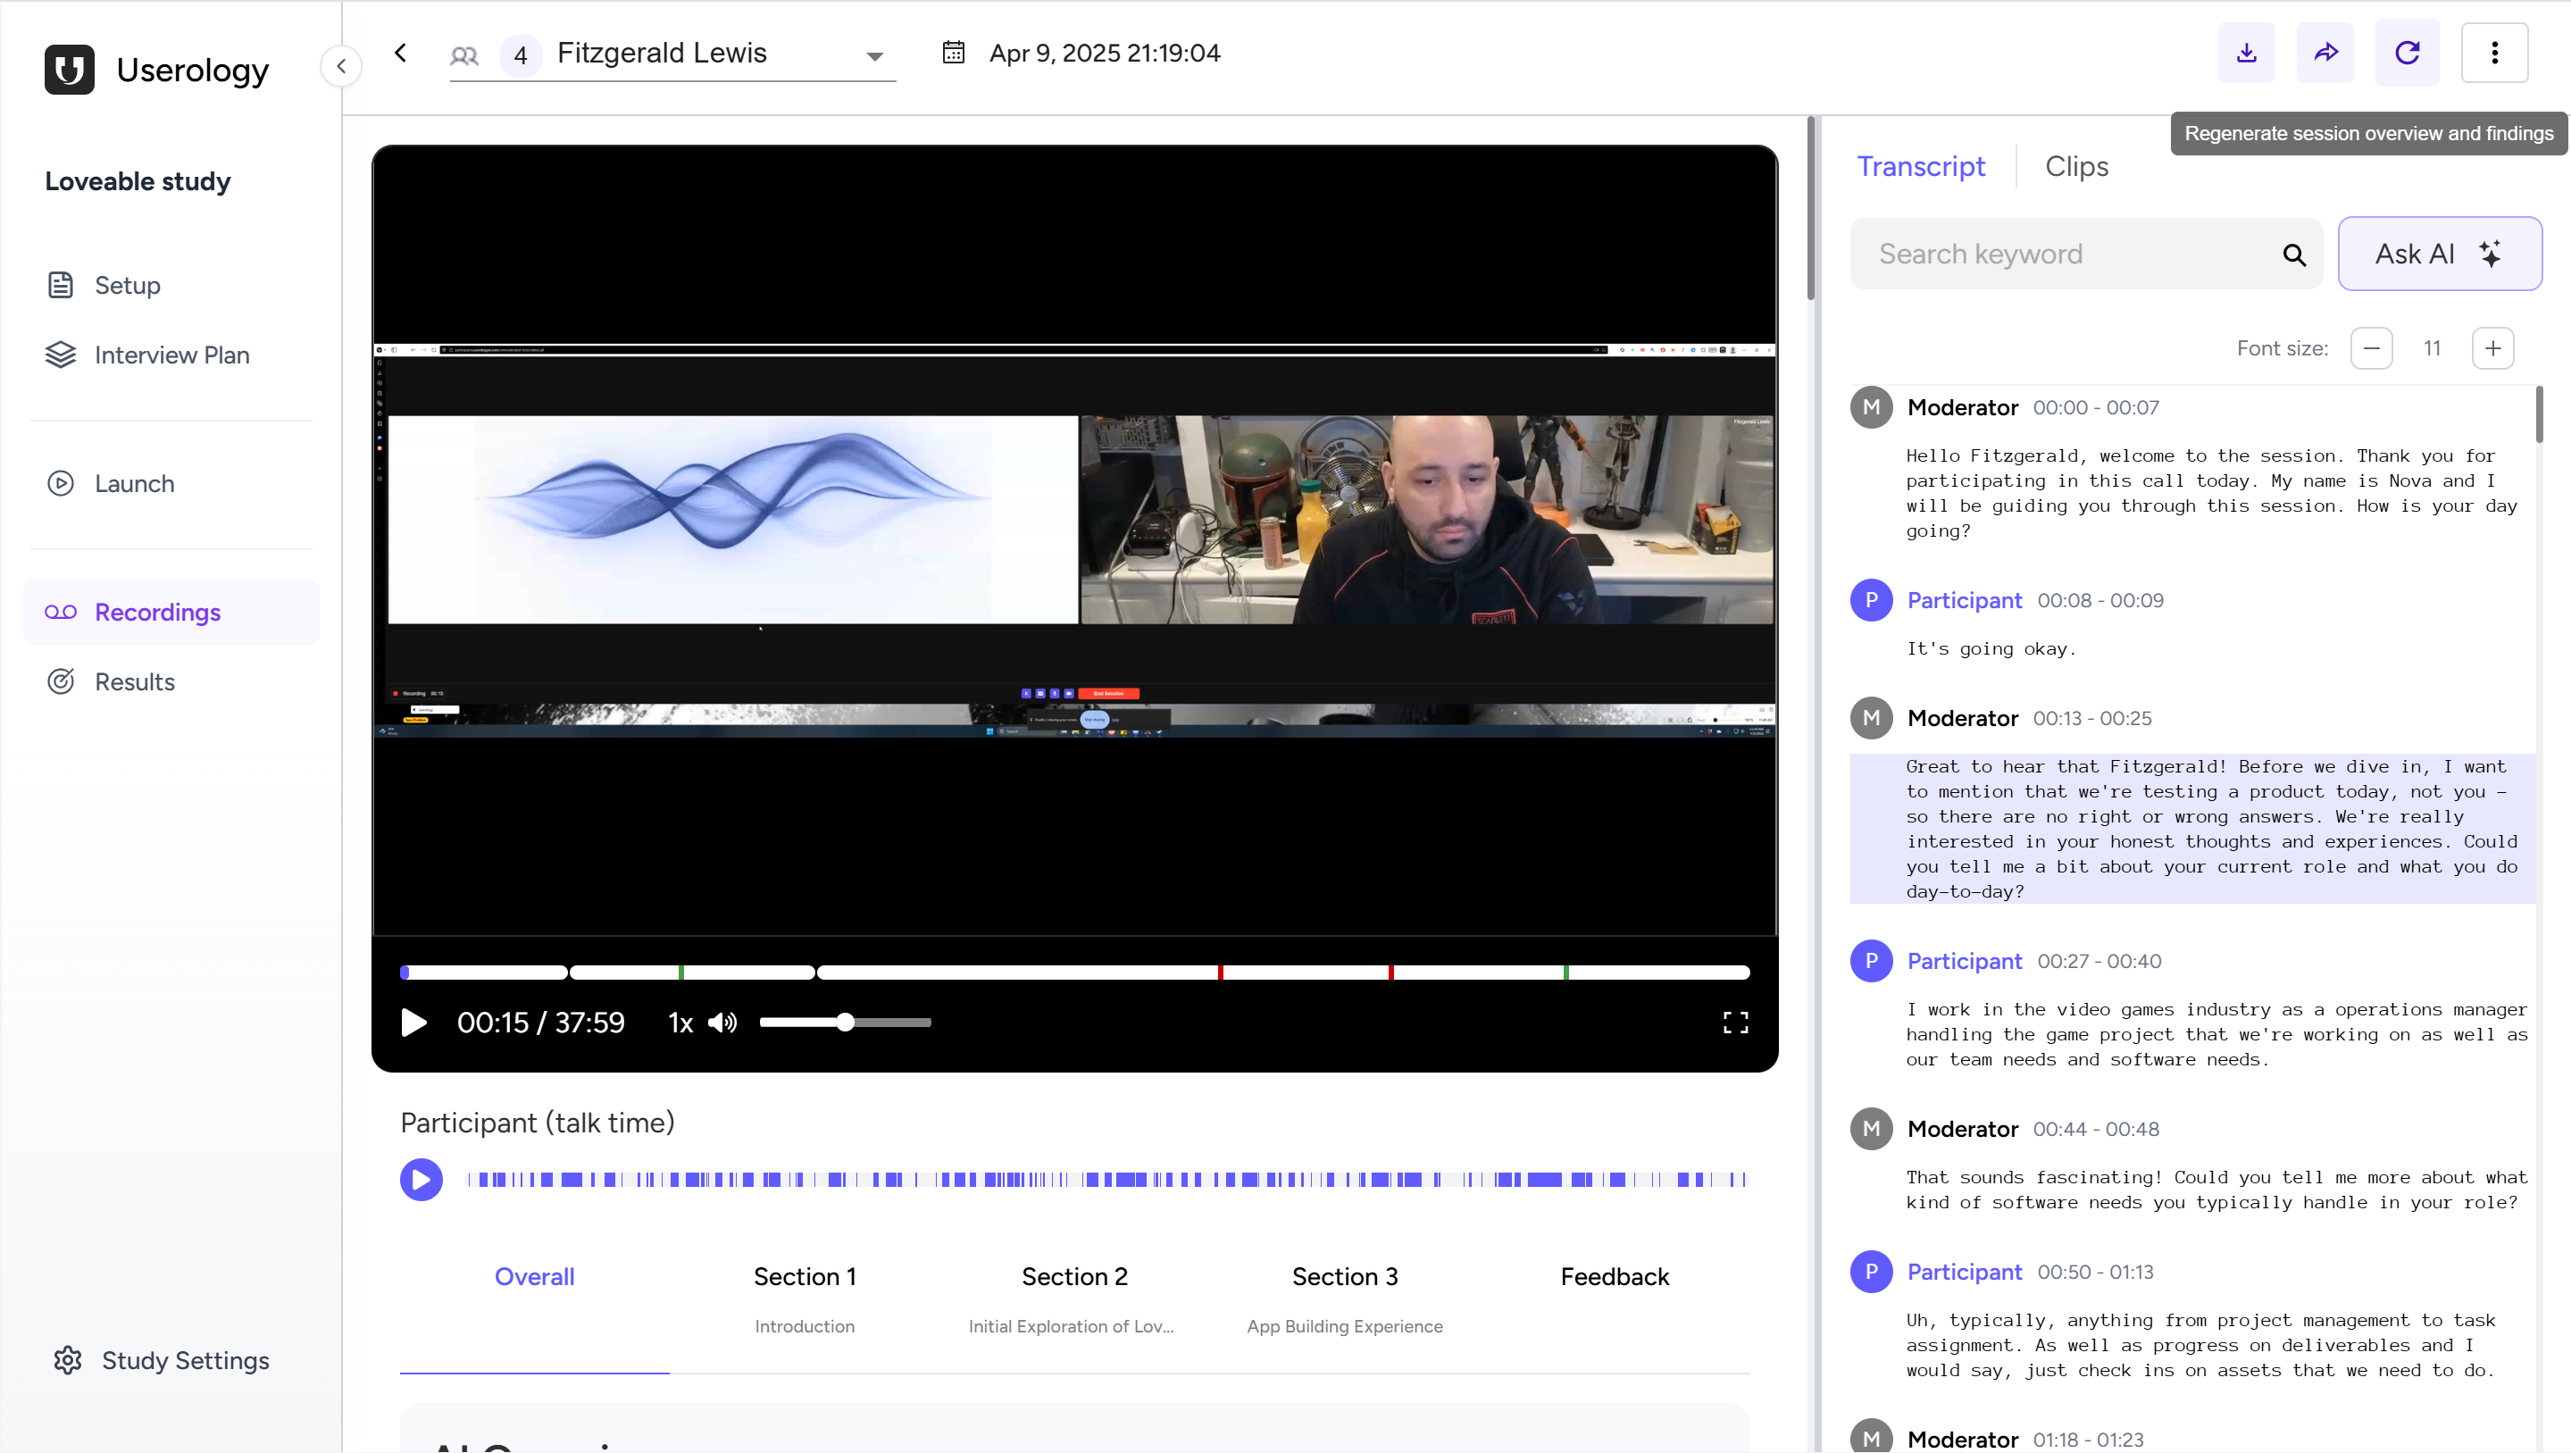Collapse the left sidebar panel
This screenshot has width=2571, height=1453.
pyautogui.click(x=341, y=65)
